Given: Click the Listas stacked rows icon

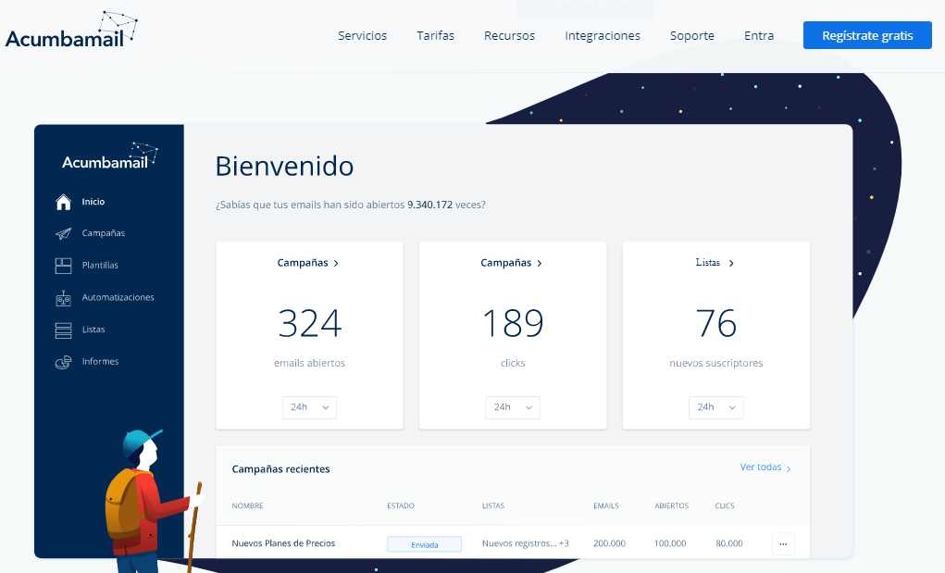Looking at the screenshot, I should click(63, 330).
